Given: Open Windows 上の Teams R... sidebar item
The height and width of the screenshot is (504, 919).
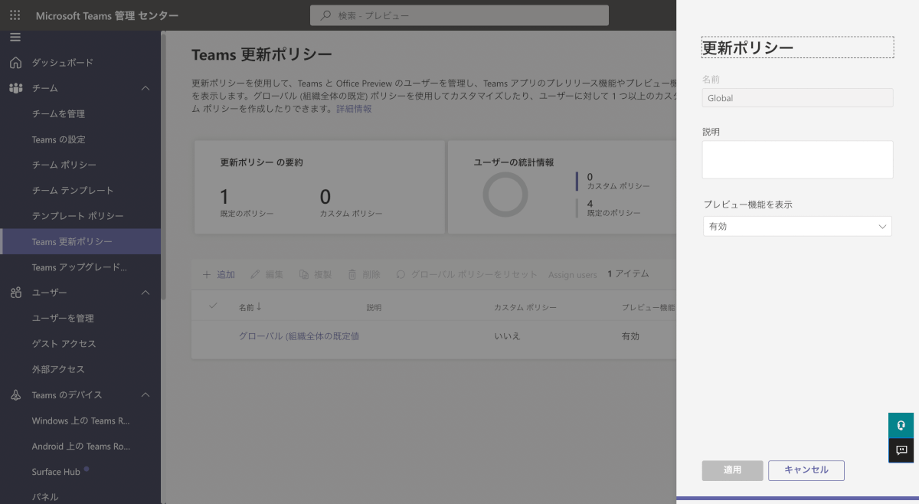Looking at the screenshot, I should tap(80, 421).
